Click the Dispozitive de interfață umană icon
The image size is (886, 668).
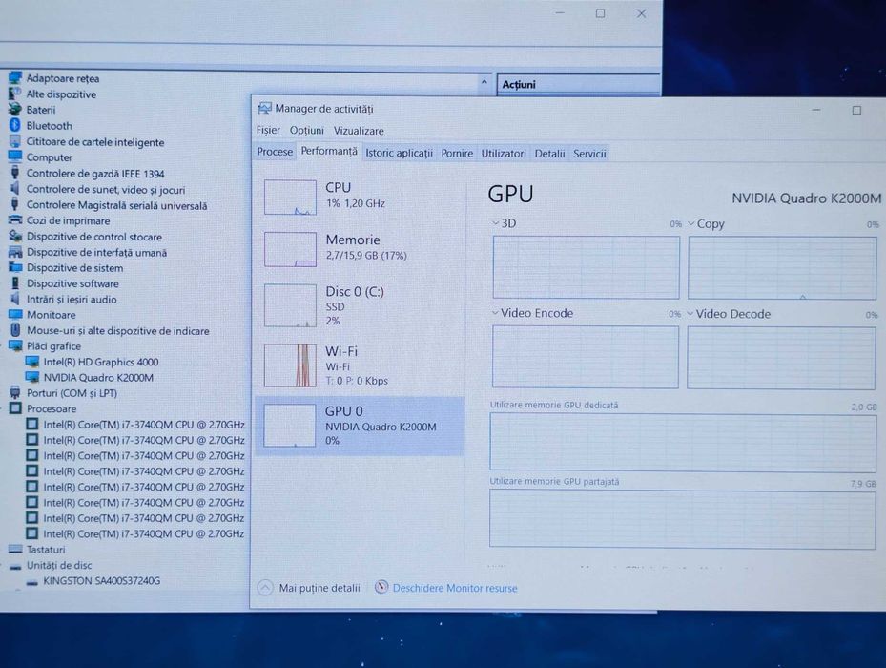tap(15, 252)
